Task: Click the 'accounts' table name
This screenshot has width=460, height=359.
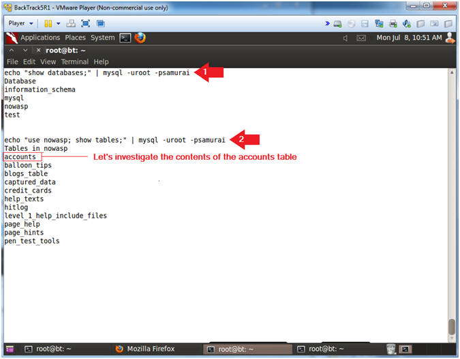Action: tap(20, 157)
